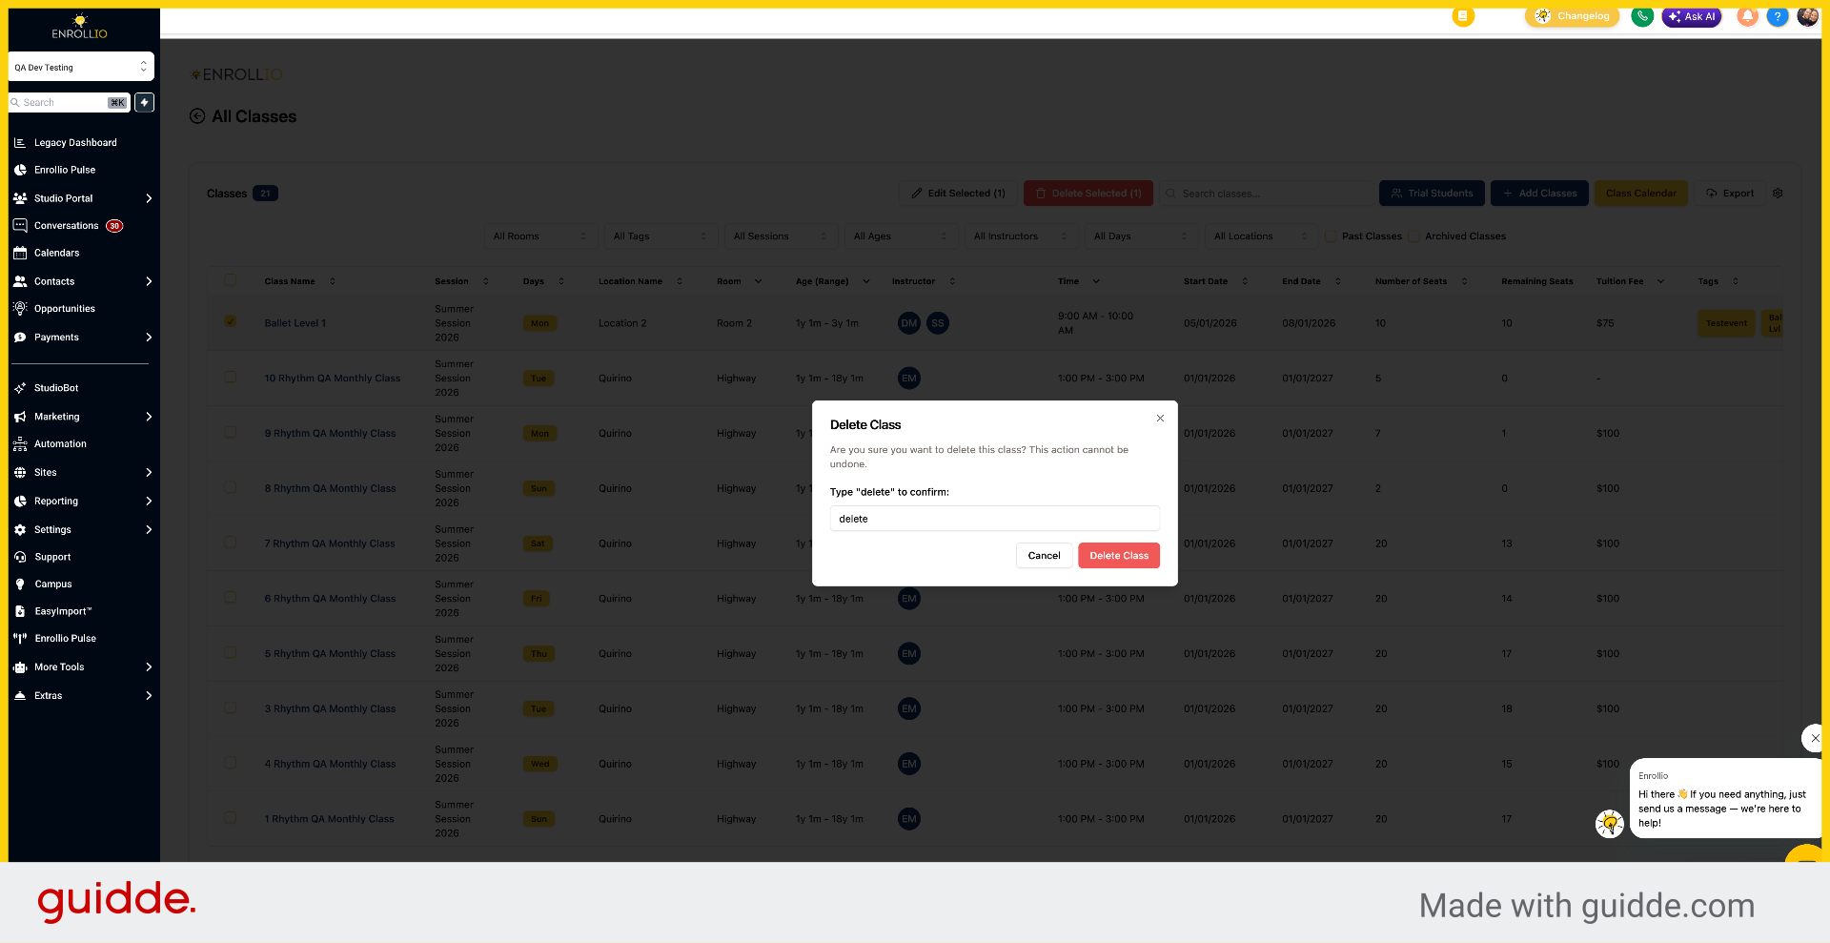Open the QA Dev Testing account switcher

[81, 67]
